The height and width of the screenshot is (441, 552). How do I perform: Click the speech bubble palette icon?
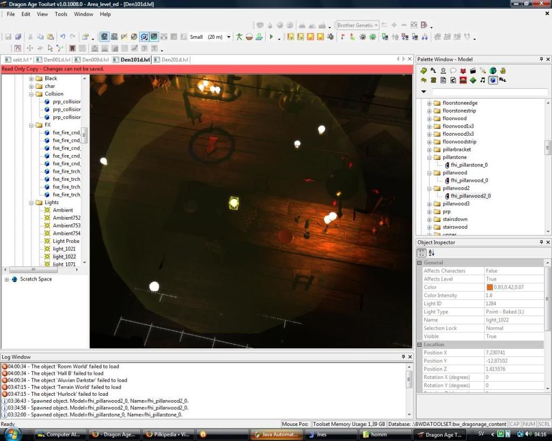coord(453,71)
